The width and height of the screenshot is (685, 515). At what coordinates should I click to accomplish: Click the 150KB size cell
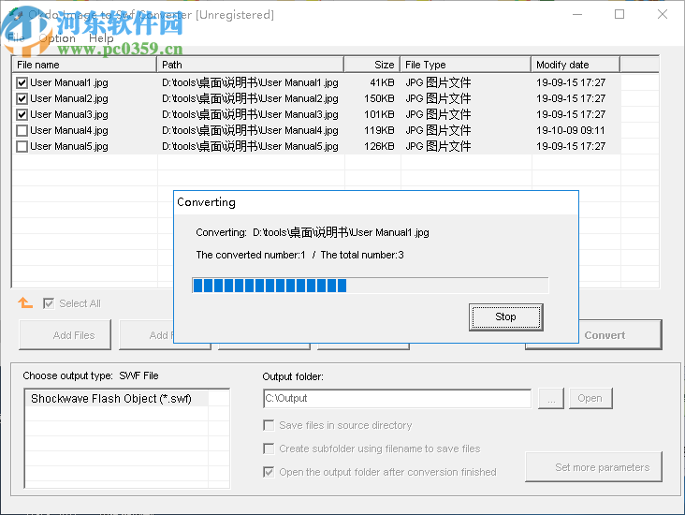pyautogui.click(x=379, y=99)
